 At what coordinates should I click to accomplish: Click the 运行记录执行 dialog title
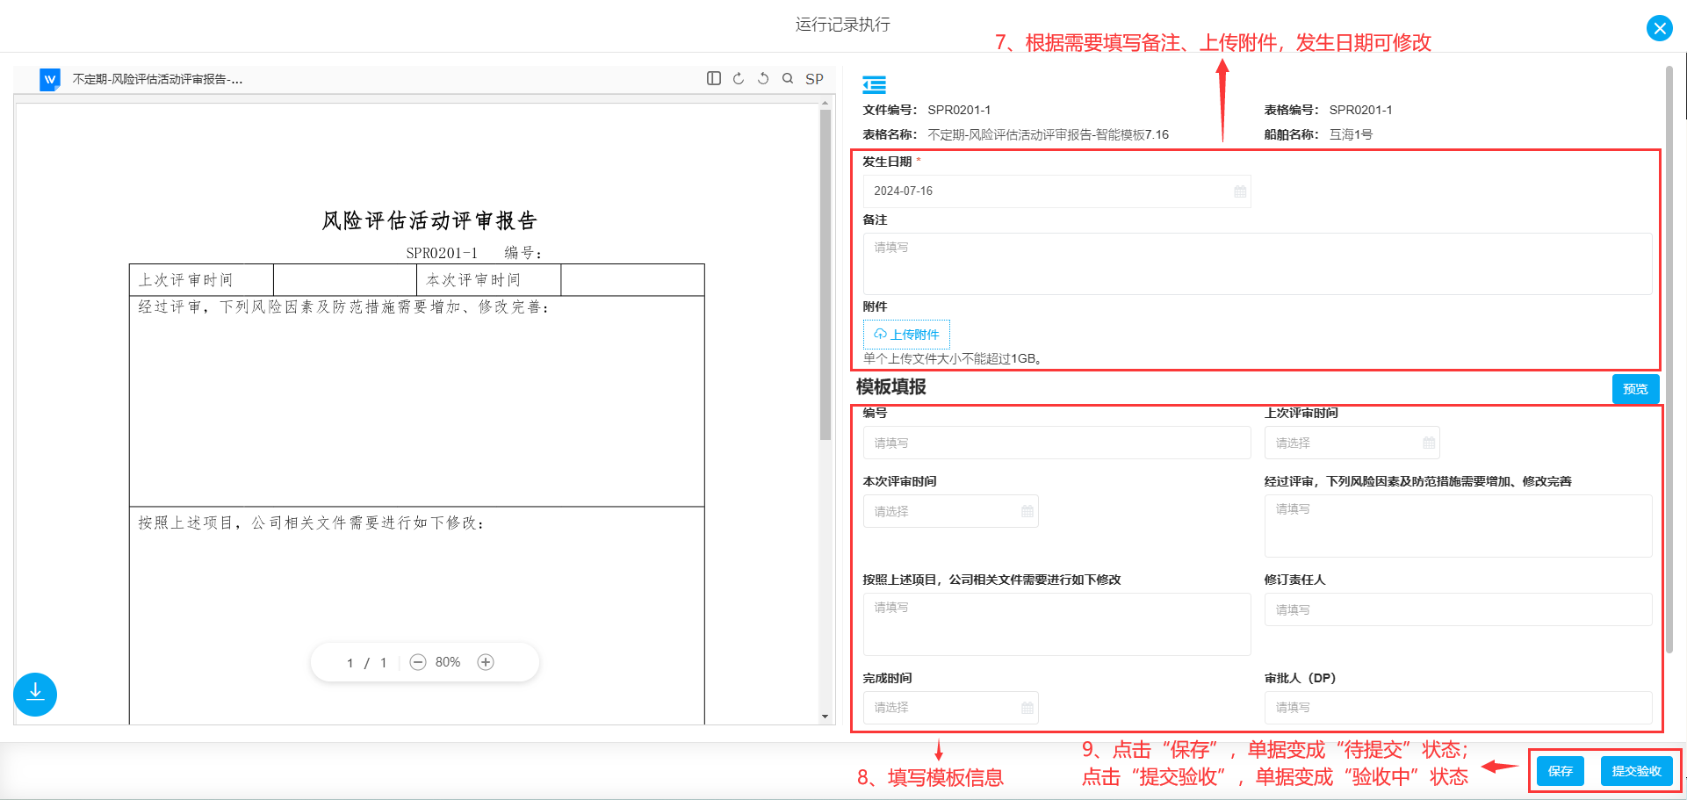click(x=843, y=25)
